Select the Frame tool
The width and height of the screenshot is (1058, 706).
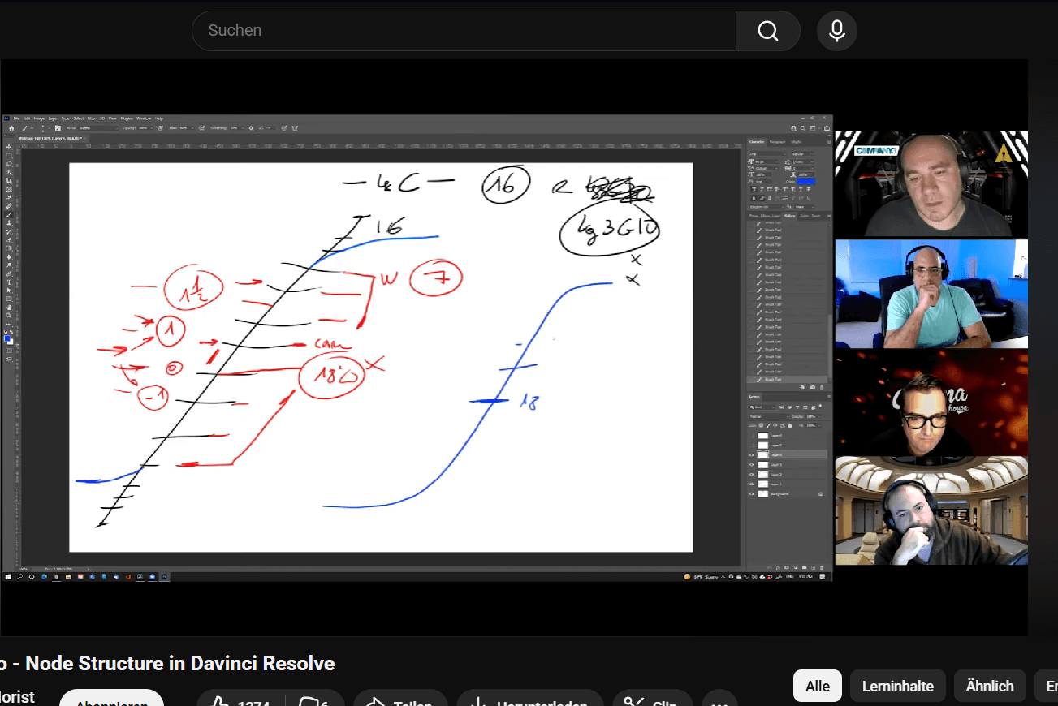9,189
